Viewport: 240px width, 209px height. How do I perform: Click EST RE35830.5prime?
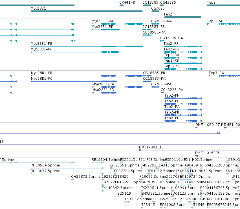pos(149,185)
